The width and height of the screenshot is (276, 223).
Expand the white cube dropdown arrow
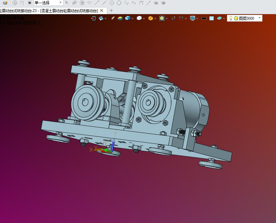pos(144,18)
